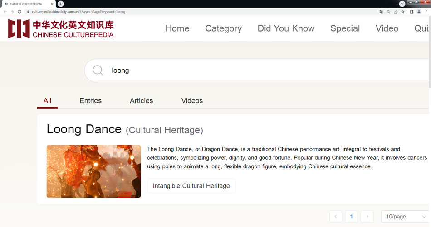Open a new browser tab
Image resolution: width=431 pixels, height=227 pixels.
click(61, 4)
